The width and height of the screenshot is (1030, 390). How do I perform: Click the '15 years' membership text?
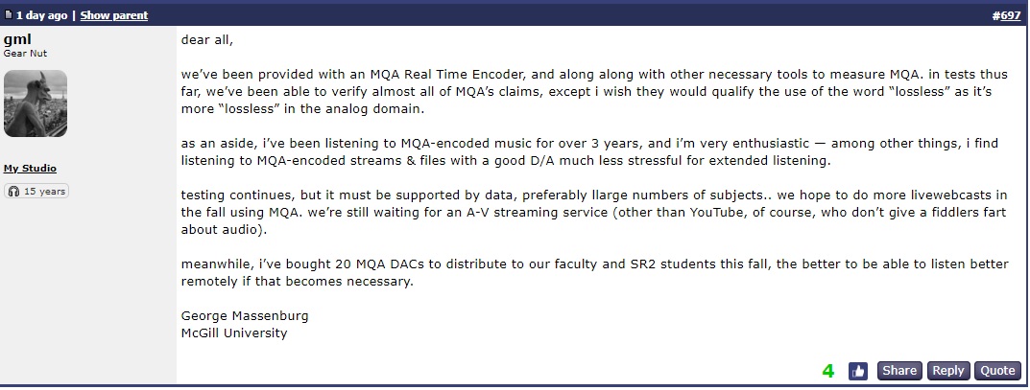pyautogui.click(x=44, y=192)
